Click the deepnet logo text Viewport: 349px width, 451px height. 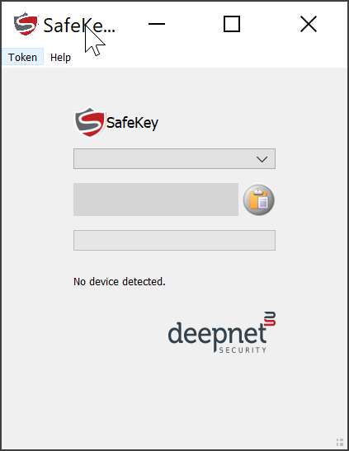(217, 334)
